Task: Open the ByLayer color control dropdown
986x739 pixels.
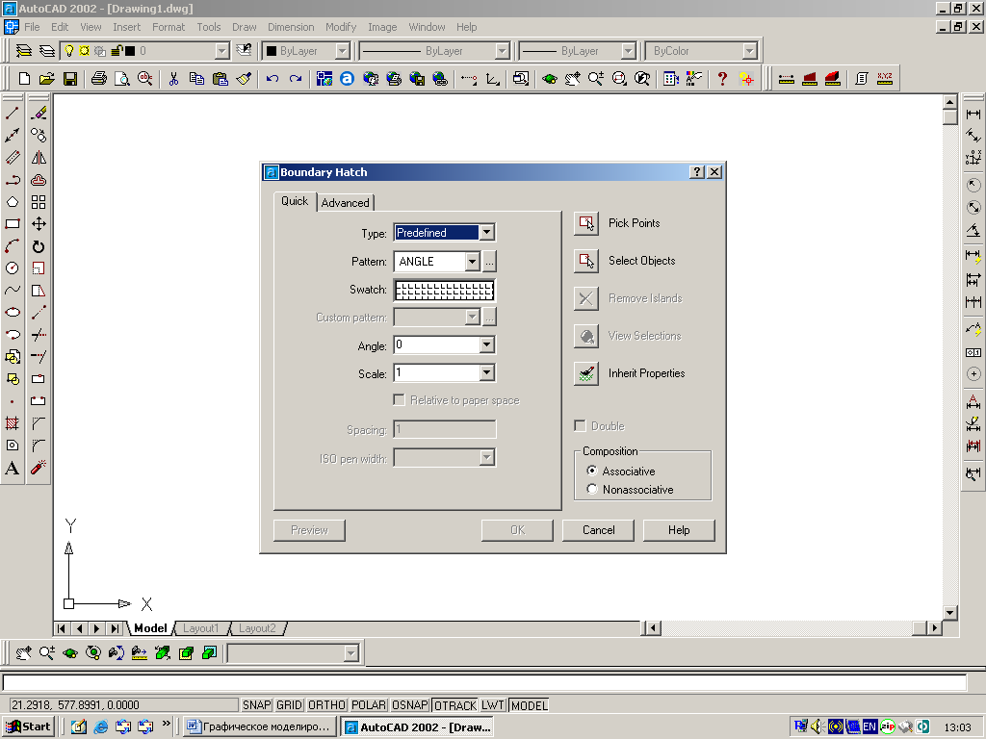Action: [x=342, y=51]
